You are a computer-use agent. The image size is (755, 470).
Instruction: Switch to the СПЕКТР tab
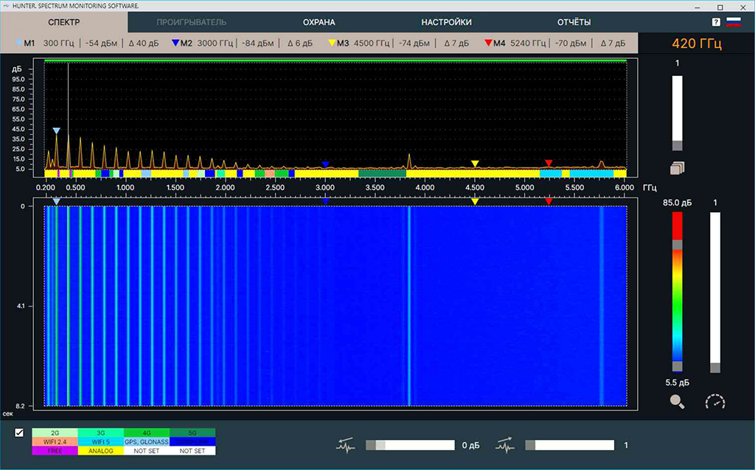pyautogui.click(x=64, y=22)
